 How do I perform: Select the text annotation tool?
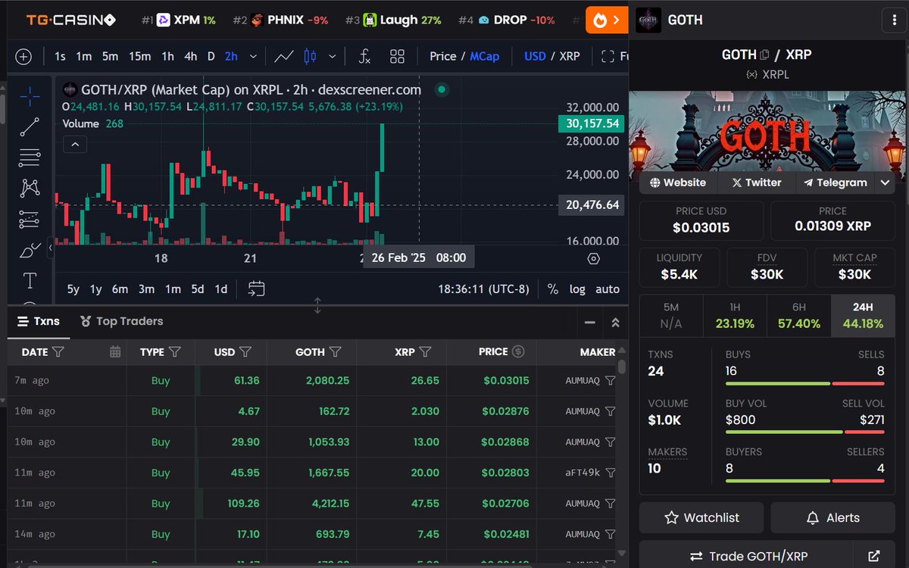coord(30,281)
